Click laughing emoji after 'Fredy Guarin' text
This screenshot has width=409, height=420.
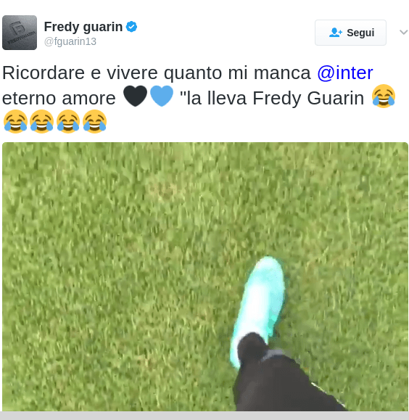coord(384,96)
